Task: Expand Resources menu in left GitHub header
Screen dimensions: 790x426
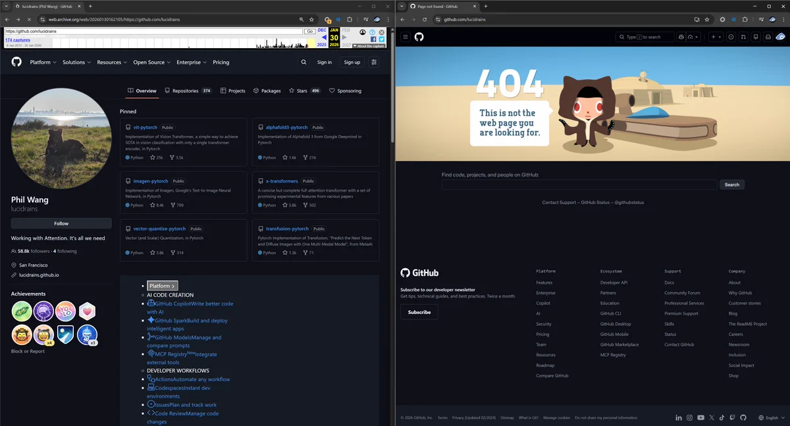Action: tap(112, 62)
